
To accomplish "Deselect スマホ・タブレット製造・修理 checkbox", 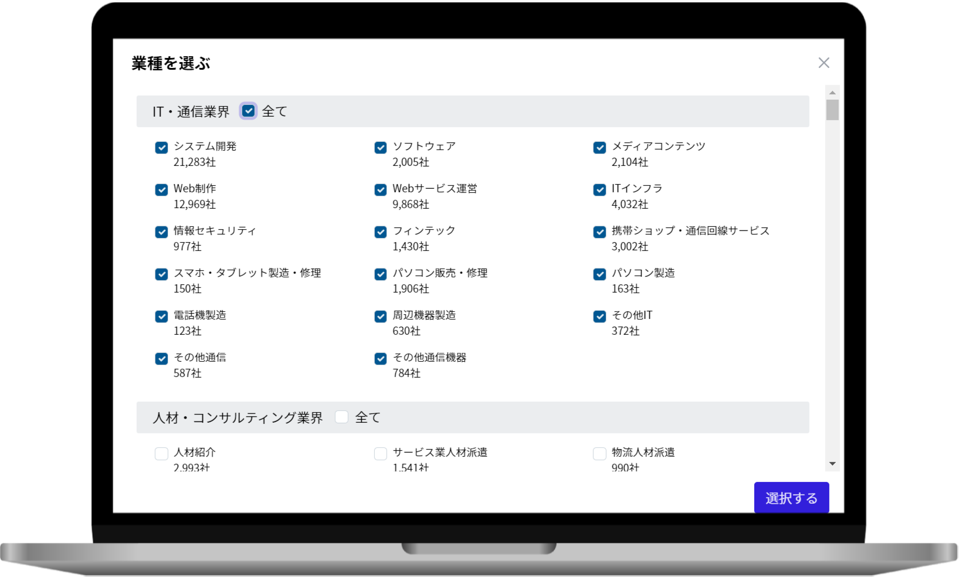I will tap(161, 274).
